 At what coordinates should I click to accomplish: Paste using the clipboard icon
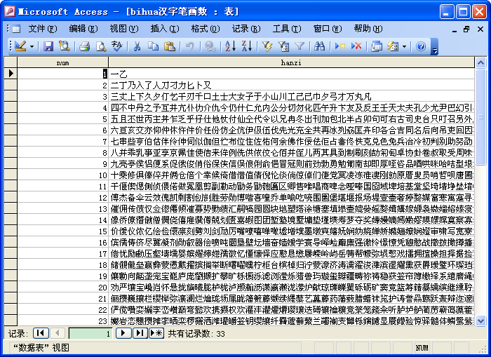[170, 46]
